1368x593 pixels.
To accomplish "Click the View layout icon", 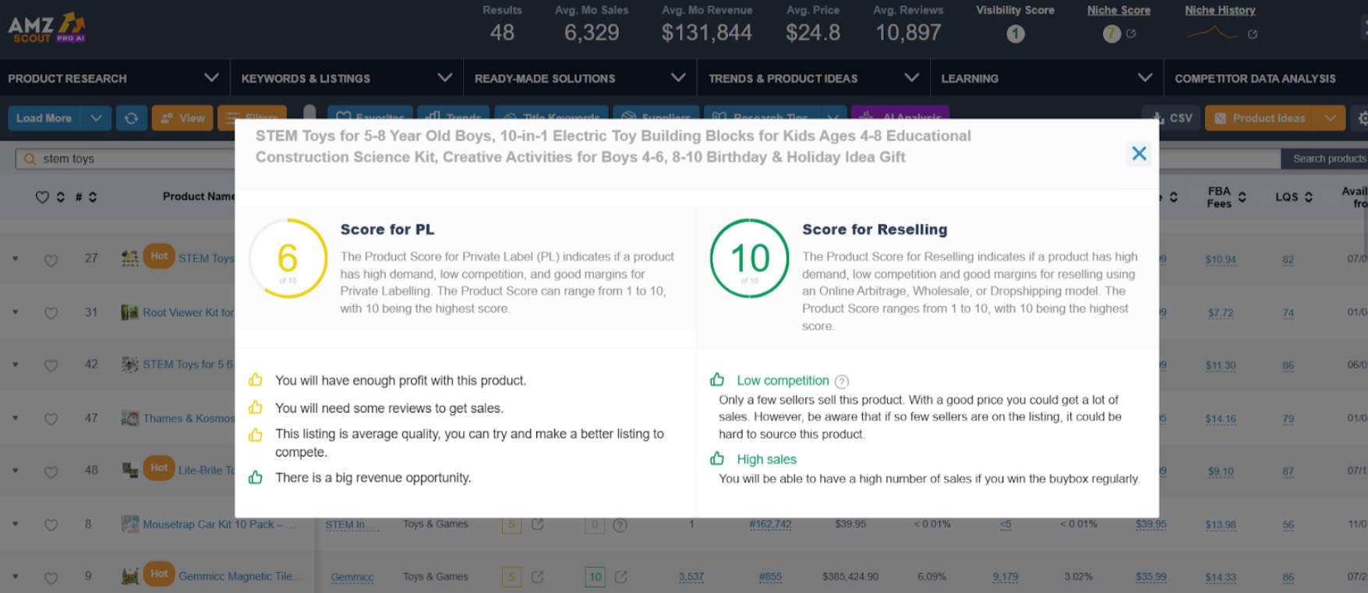I will [x=166, y=118].
